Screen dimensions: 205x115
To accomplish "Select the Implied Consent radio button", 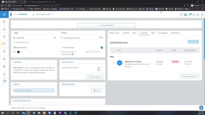I will coord(14,48).
